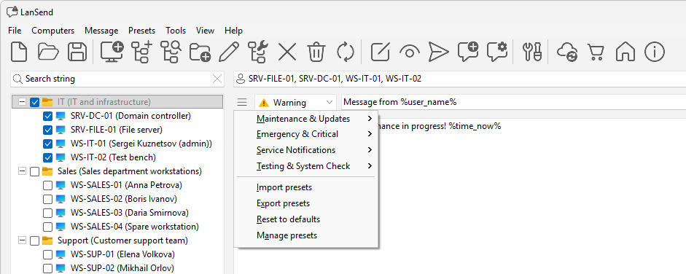The width and height of the screenshot is (686, 274).
Task: Open the Warning message type dropdown
Action: coord(295,102)
